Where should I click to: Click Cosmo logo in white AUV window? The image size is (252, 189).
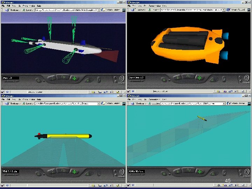click(122, 80)
